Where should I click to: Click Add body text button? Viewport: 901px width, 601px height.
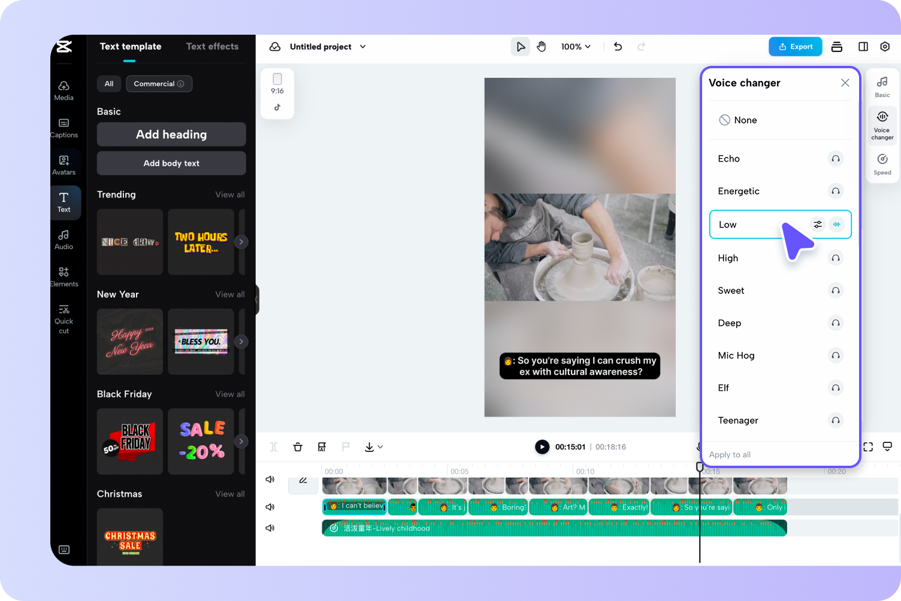point(171,163)
